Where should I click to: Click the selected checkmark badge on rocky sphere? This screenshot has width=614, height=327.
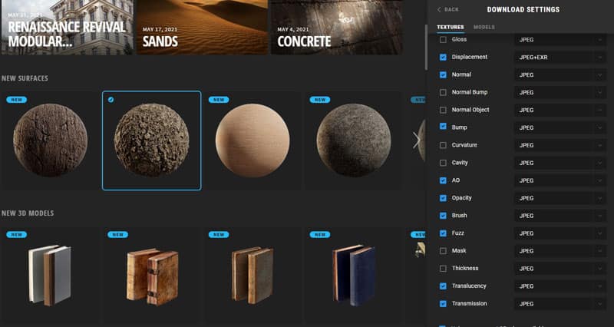click(x=111, y=100)
